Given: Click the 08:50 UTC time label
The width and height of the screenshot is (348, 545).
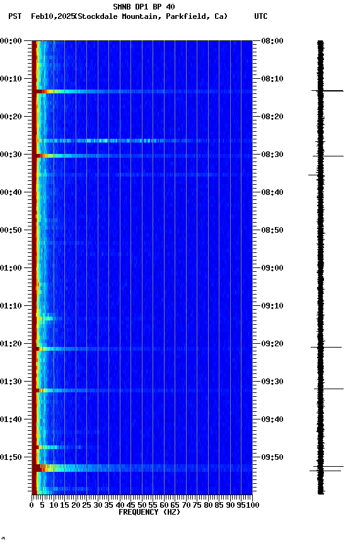Looking at the screenshot, I should point(272,230).
